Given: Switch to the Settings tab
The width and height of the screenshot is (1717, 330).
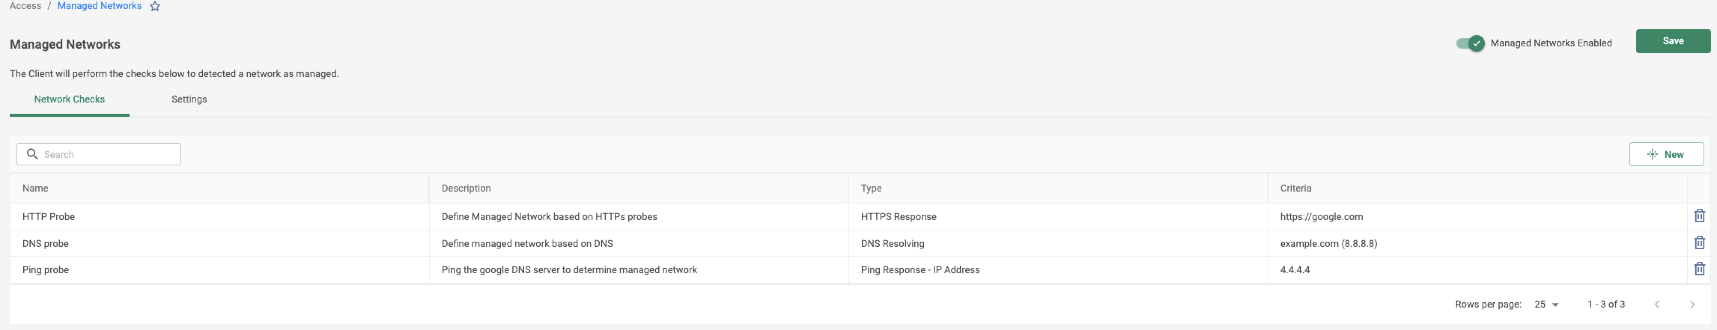Looking at the screenshot, I should coord(189,99).
